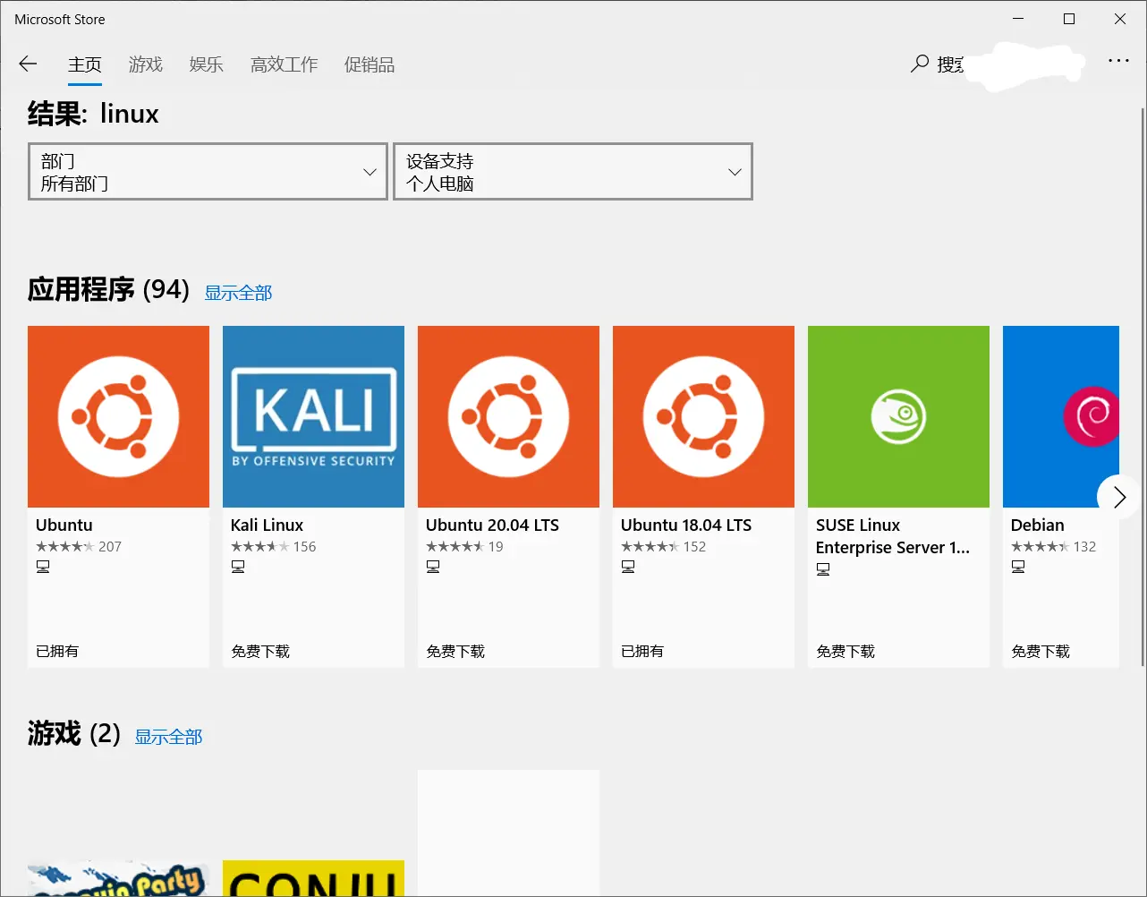Click 显示全部 link next to 应用程序 (94)
This screenshot has height=897, width=1147.
click(238, 293)
